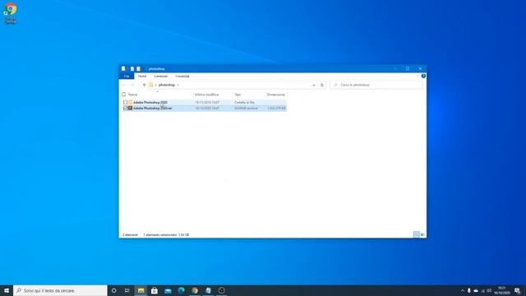Tick checkbox for Adobe Photoshop 2020 folder
This screenshot has height=296, width=526.
click(x=126, y=102)
